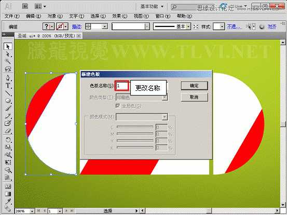Select the Gradient tool
Screen dimensions: 287x215
[x=8, y=194]
